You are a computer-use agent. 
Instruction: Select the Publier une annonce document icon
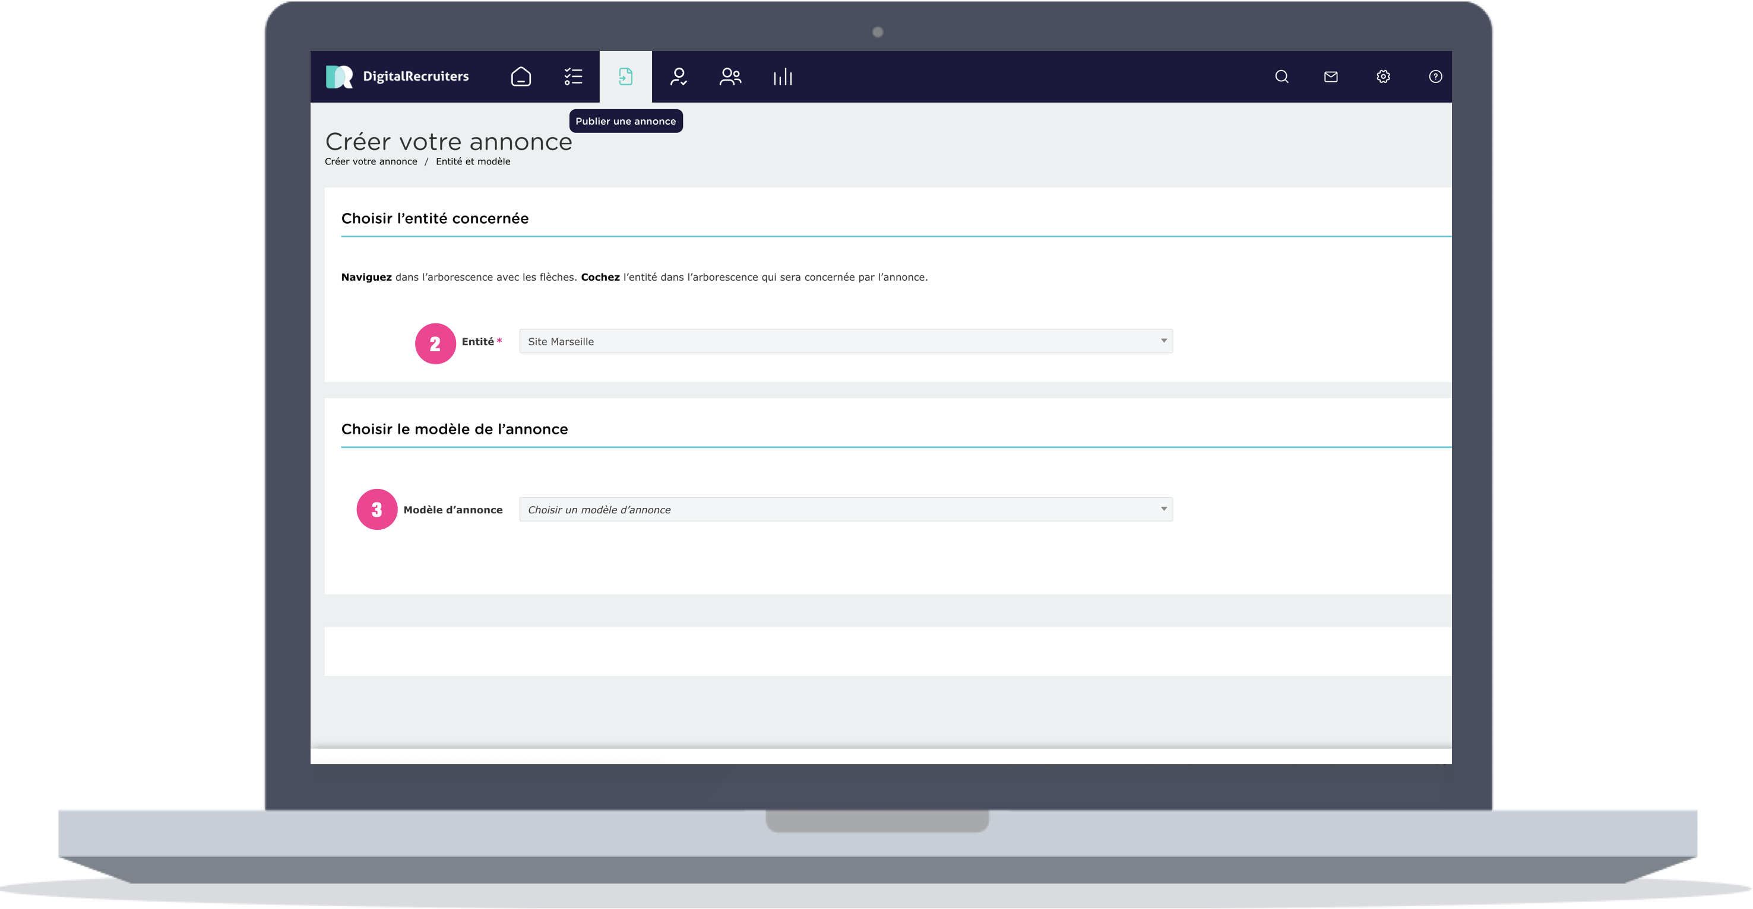coord(625,76)
